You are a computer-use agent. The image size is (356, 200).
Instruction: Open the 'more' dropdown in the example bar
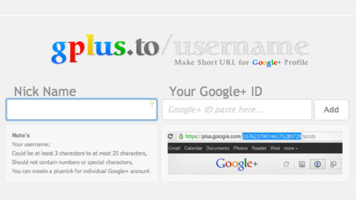(291, 148)
